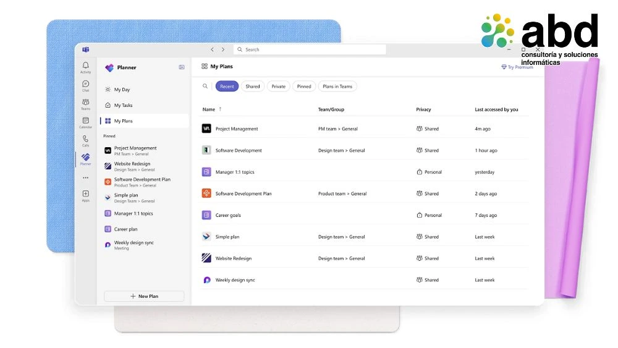The image size is (618, 348).
Task: Open pinned Simple plan
Action: [x=144, y=198]
